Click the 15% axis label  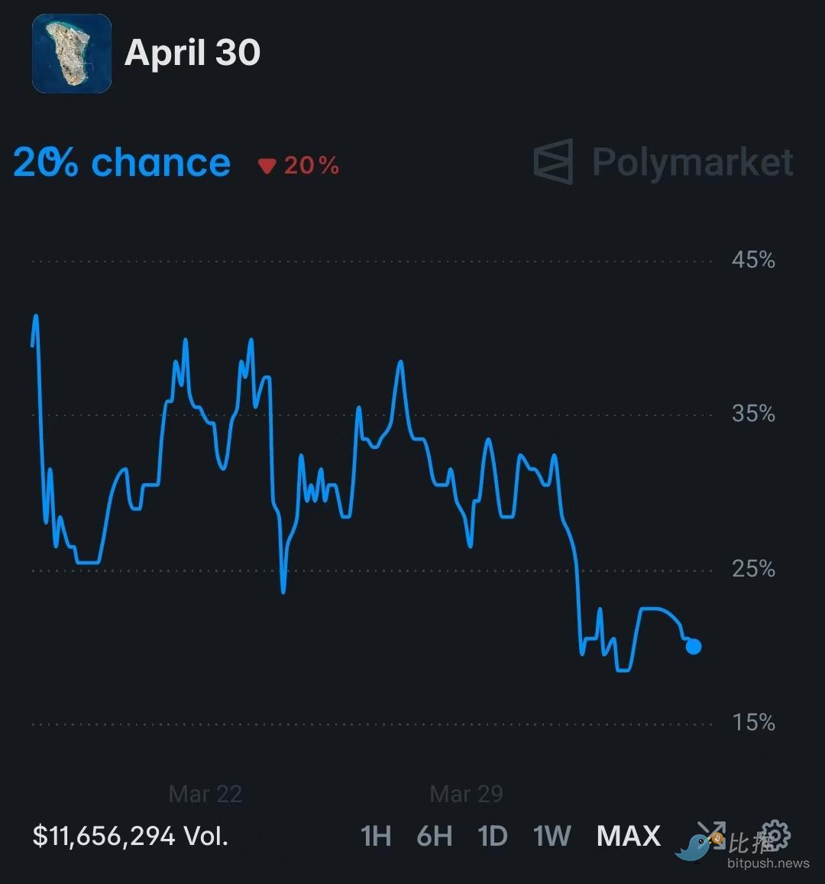(753, 723)
